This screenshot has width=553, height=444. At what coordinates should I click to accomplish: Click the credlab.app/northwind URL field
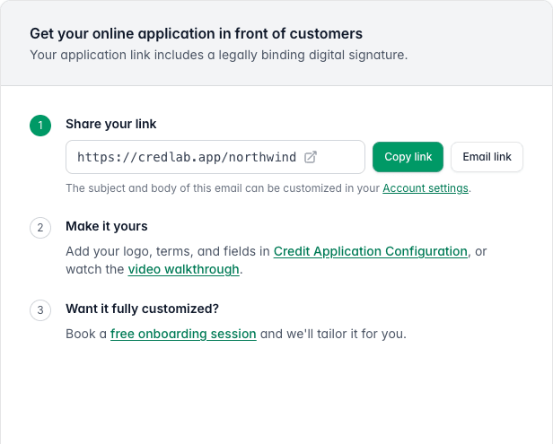coord(215,157)
